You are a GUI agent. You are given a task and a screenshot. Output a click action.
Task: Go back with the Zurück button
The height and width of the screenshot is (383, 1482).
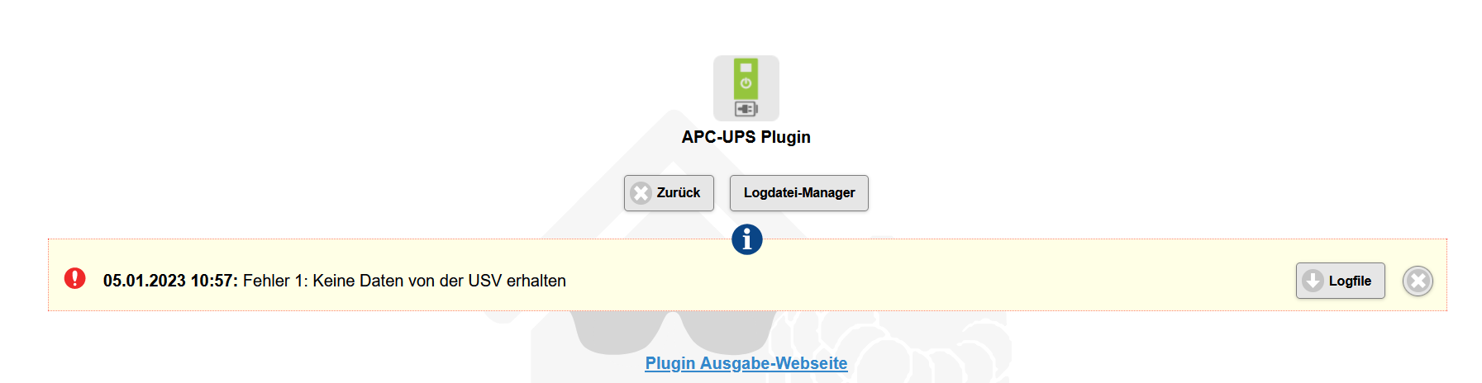pyautogui.click(x=669, y=193)
